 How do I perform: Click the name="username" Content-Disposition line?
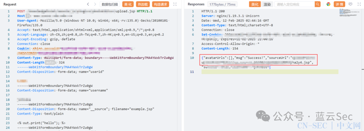(62, 90)
